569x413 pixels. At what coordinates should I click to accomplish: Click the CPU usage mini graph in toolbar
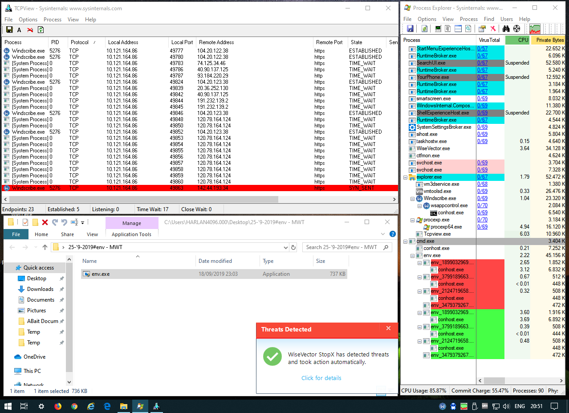pyautogui.click(x=535, y=29)
